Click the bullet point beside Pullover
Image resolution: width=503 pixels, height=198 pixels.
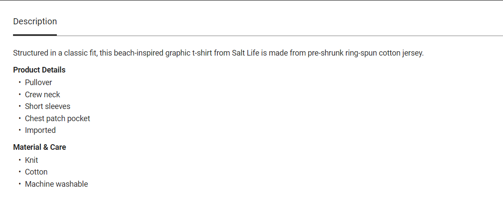(x=20, y=82)
